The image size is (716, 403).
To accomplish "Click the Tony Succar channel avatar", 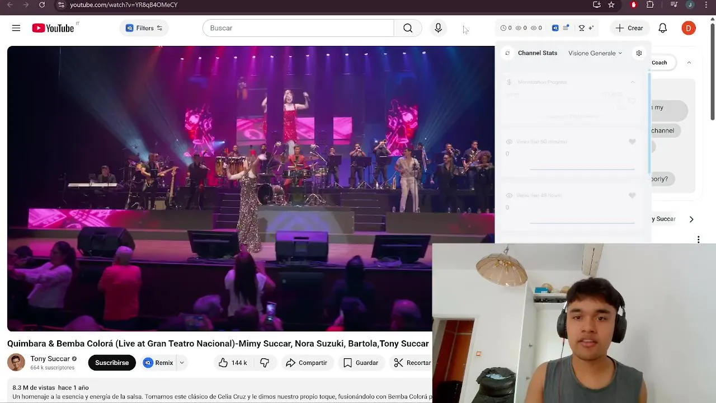I will coord(16,362).
